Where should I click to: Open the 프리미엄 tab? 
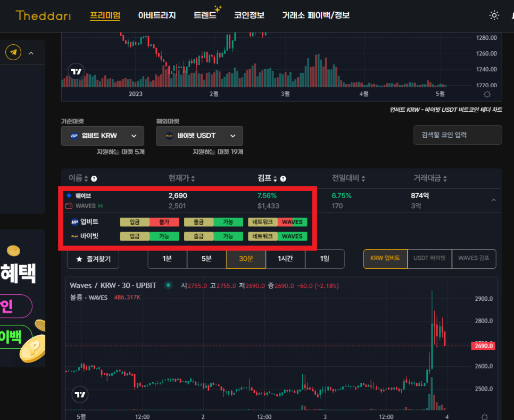105,15
